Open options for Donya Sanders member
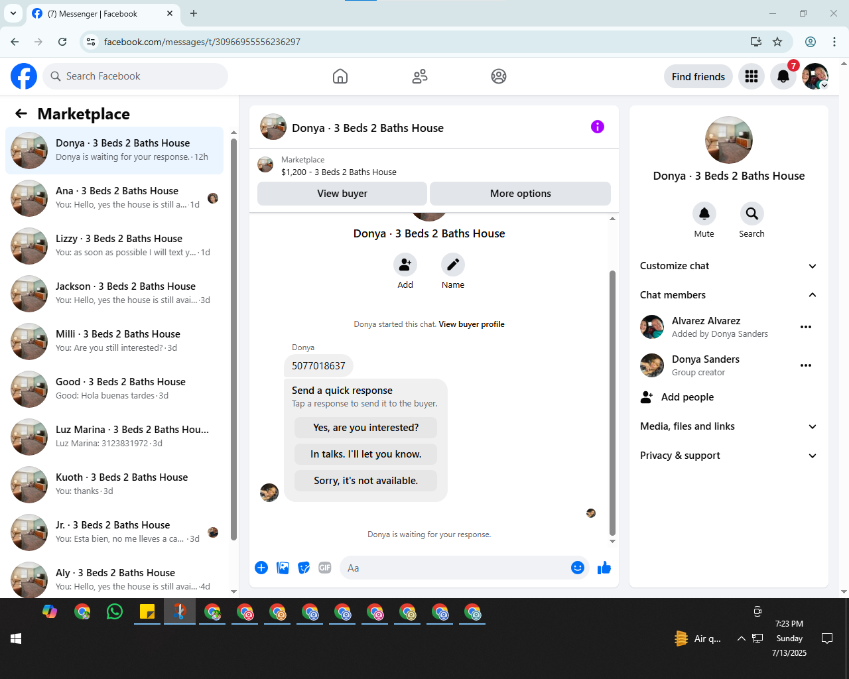849x679 pixels. point(806,365)
